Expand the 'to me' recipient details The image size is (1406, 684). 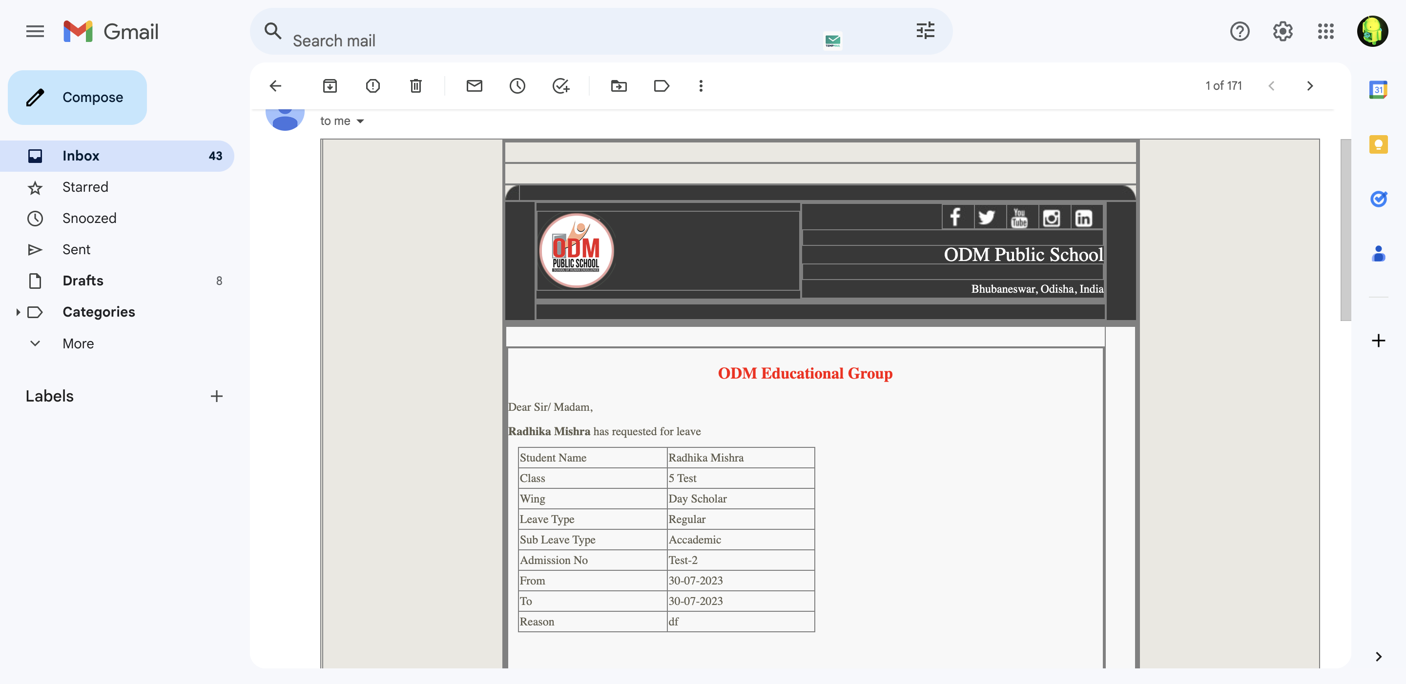pyautogui.click(x=360, y=121)
